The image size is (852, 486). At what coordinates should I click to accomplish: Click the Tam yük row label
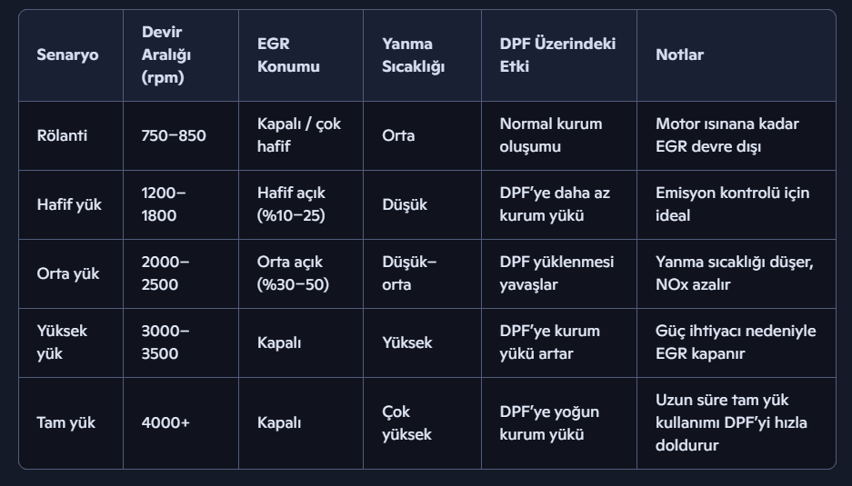point(65,422)
